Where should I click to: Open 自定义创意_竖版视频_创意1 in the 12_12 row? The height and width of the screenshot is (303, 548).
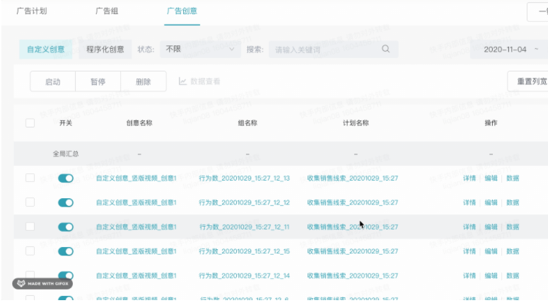point(136,202)
